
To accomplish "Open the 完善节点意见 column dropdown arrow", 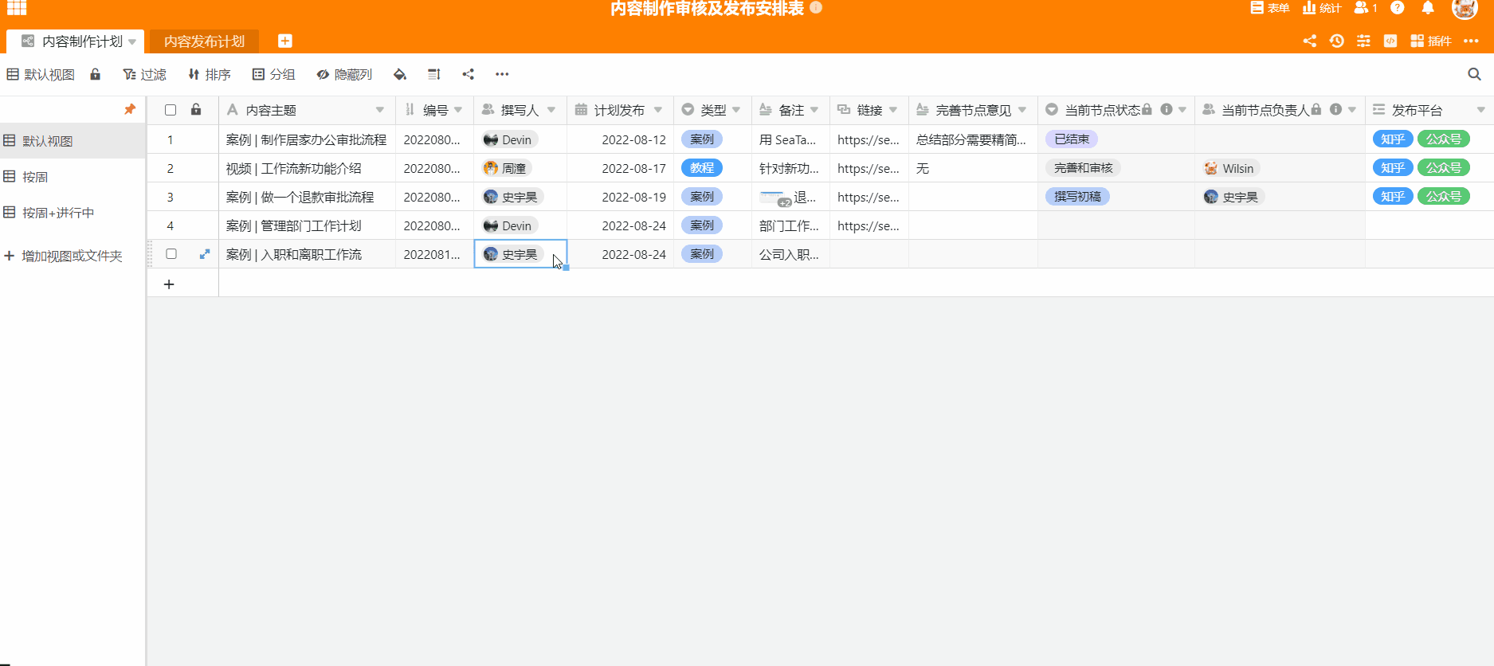I will coord(1022,110).
